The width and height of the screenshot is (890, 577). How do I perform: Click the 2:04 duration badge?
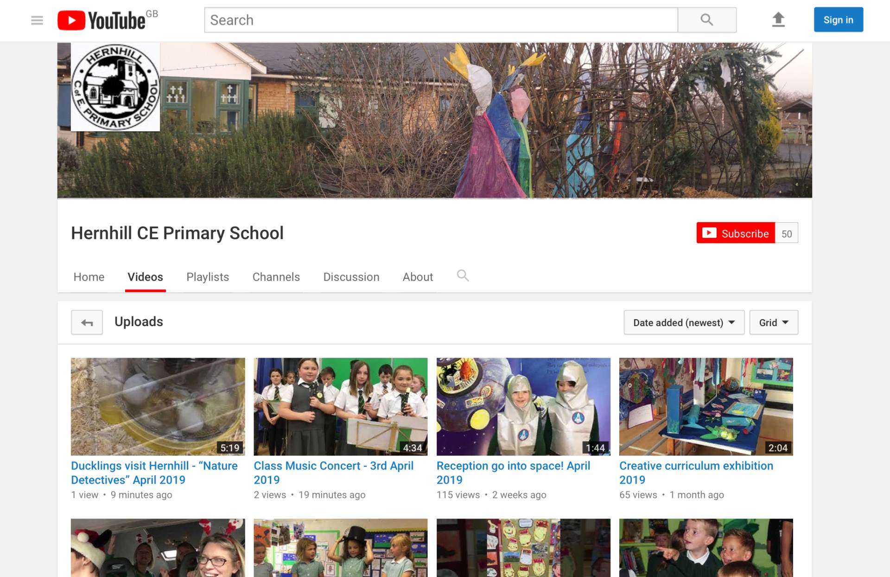(x=778, y=448)
